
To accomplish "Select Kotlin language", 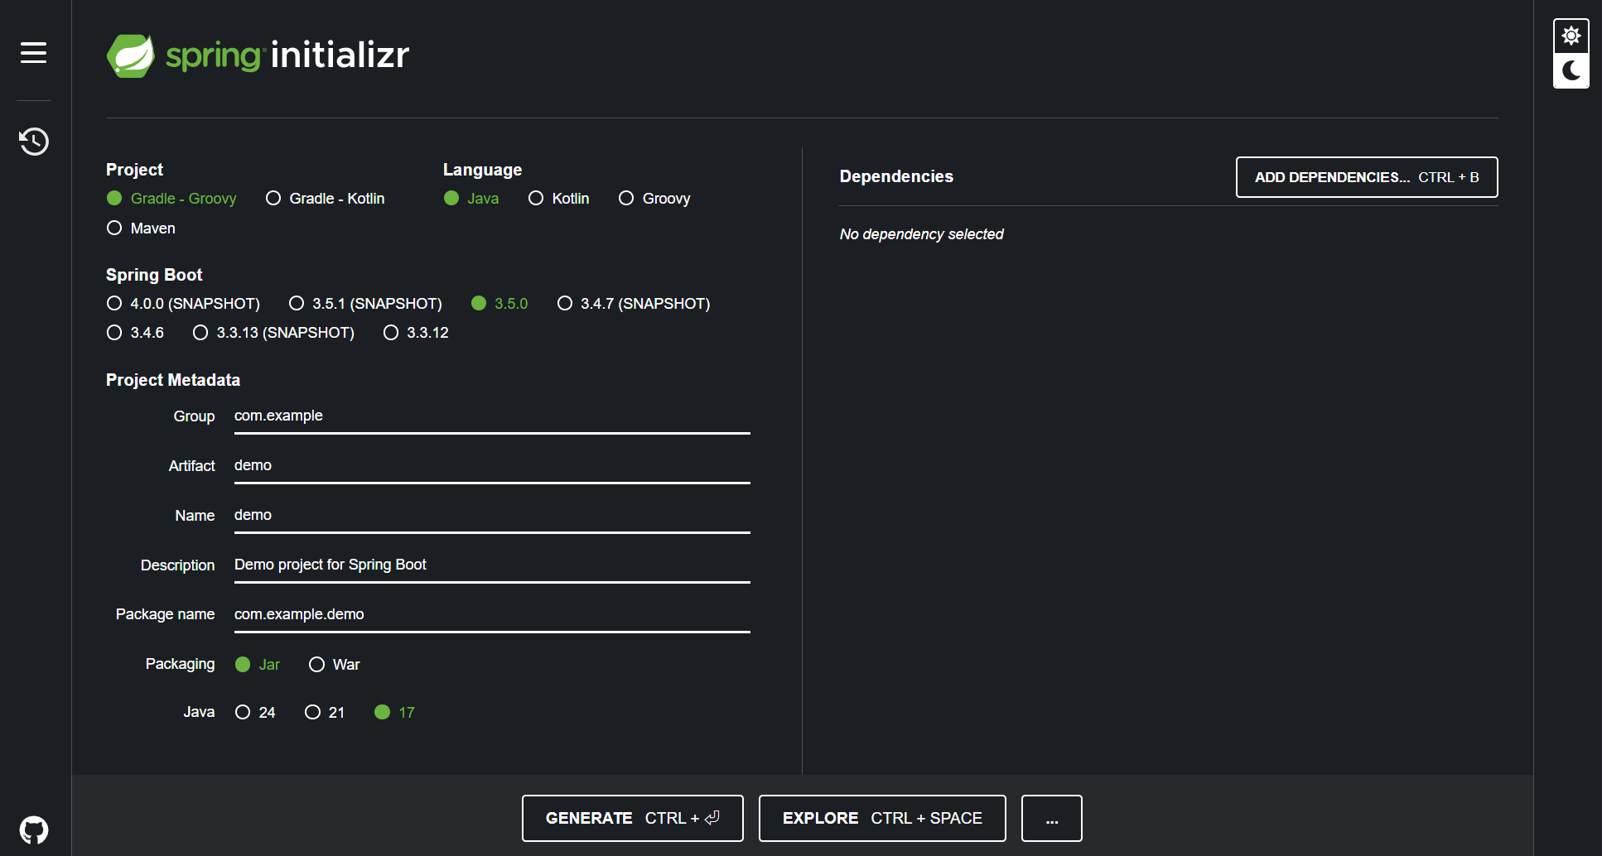I will click(x=558, y=199).
